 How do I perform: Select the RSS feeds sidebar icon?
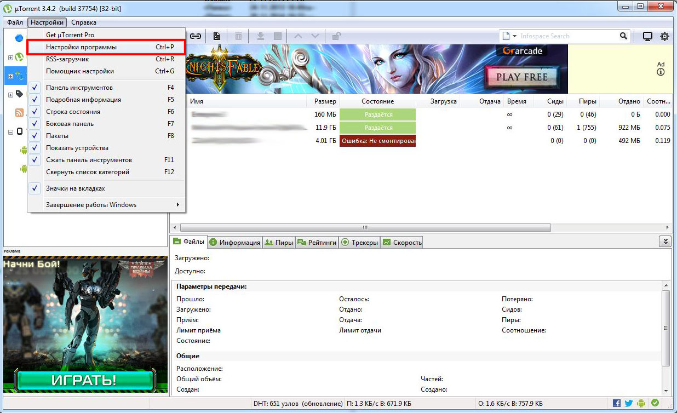pyautogui.click(x=20, y=113)
